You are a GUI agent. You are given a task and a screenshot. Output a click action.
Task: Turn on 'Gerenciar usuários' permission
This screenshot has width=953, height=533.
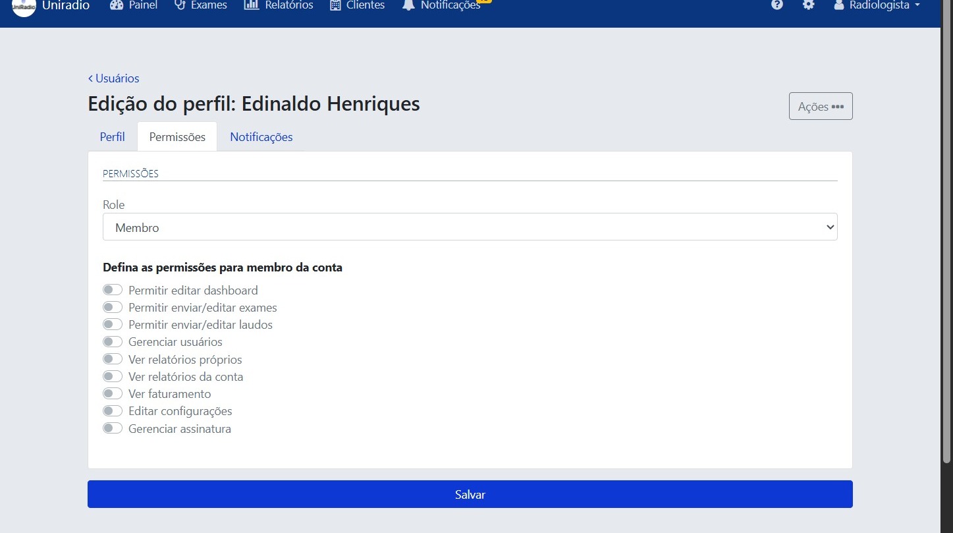[113, 341]
